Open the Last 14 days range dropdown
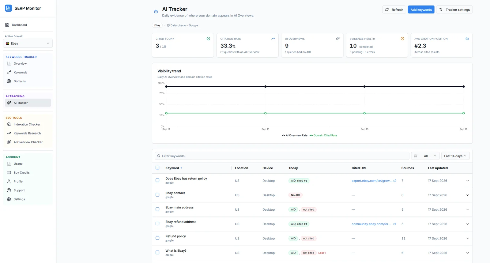The width and height of the screenshot is (490, 263). (x=455, y=156)
